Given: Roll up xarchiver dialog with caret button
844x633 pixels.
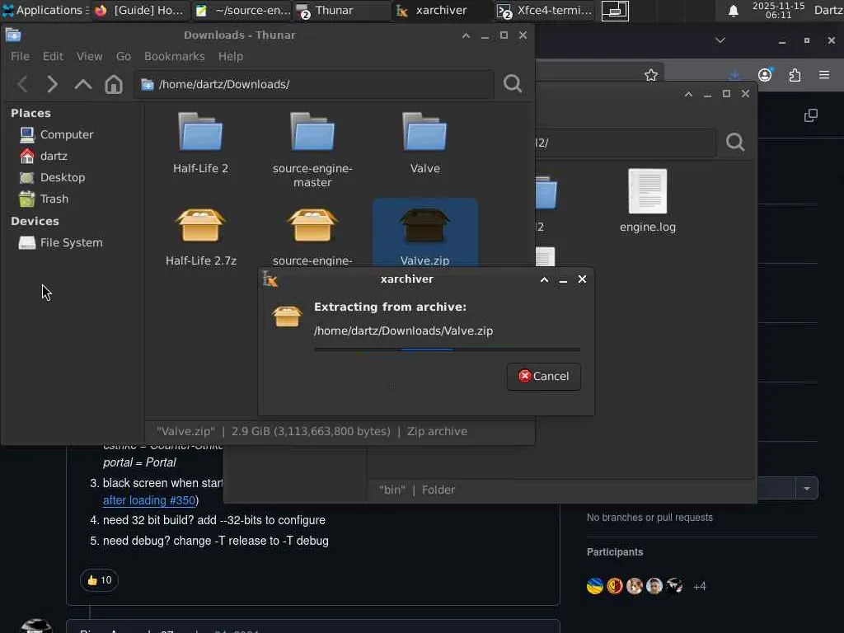Looking at the screenshot, I should [x=544, y=279].
